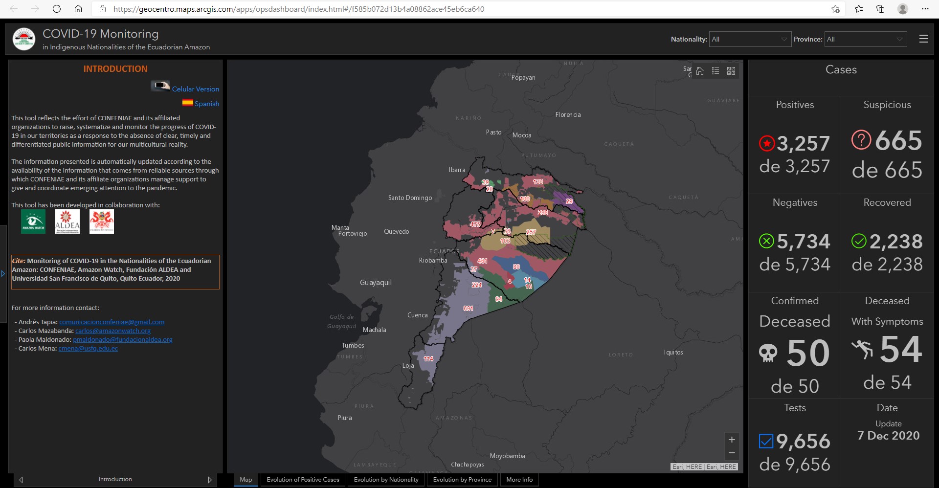This screenshot has width=939, height=488.
Task: Open the More Info tab
Action: pos(519,480)
